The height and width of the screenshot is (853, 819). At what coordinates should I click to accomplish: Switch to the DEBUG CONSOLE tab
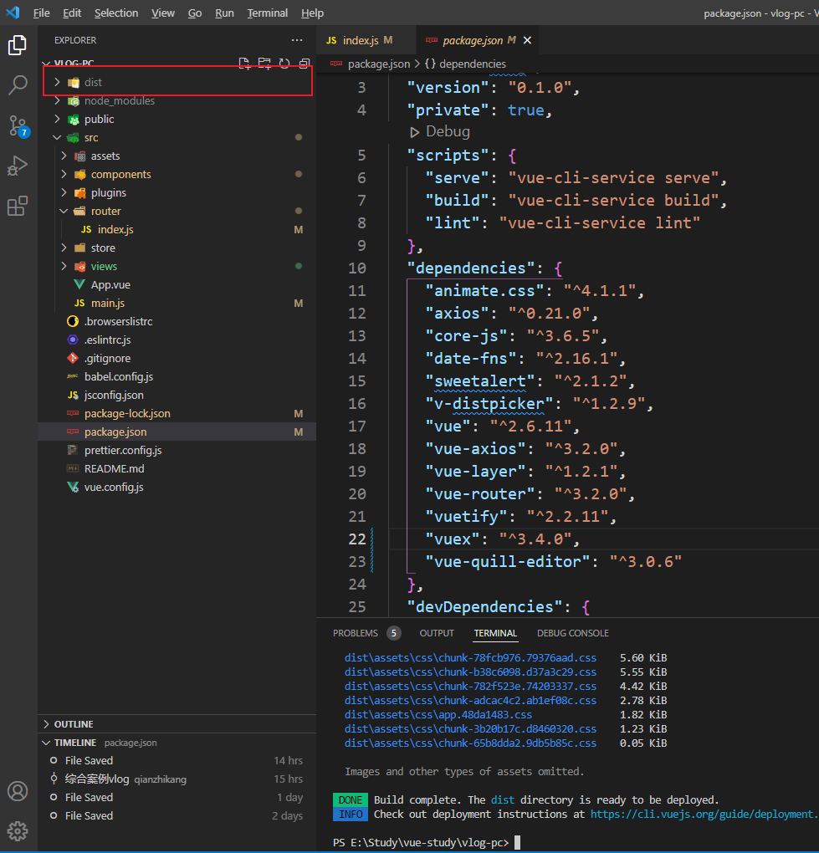click(x=572, y=633)
